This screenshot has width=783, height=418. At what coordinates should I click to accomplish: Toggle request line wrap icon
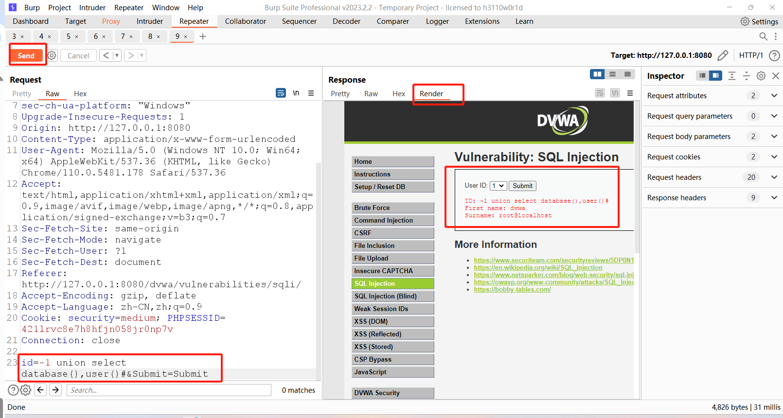(281, 93)
